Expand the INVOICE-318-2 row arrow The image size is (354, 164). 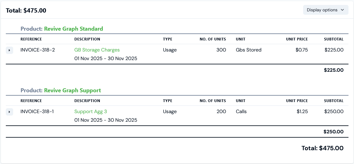(9, 50)
